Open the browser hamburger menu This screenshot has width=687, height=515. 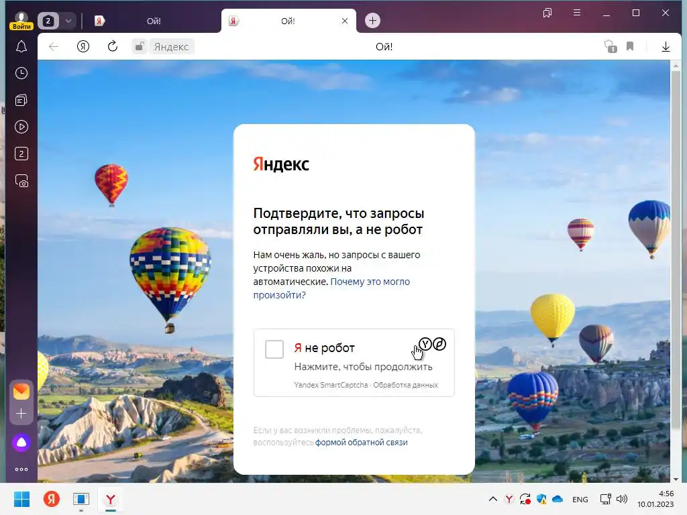click(576, 13)
